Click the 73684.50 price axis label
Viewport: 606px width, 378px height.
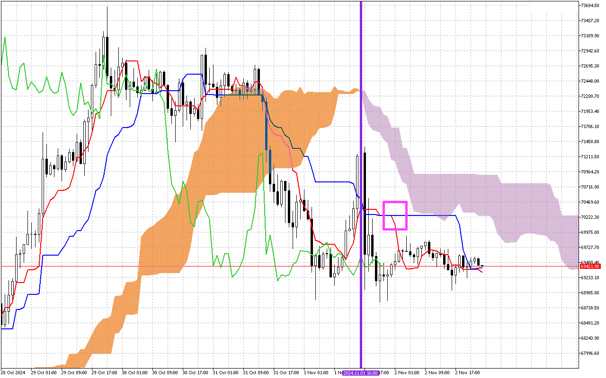[590, 6]
